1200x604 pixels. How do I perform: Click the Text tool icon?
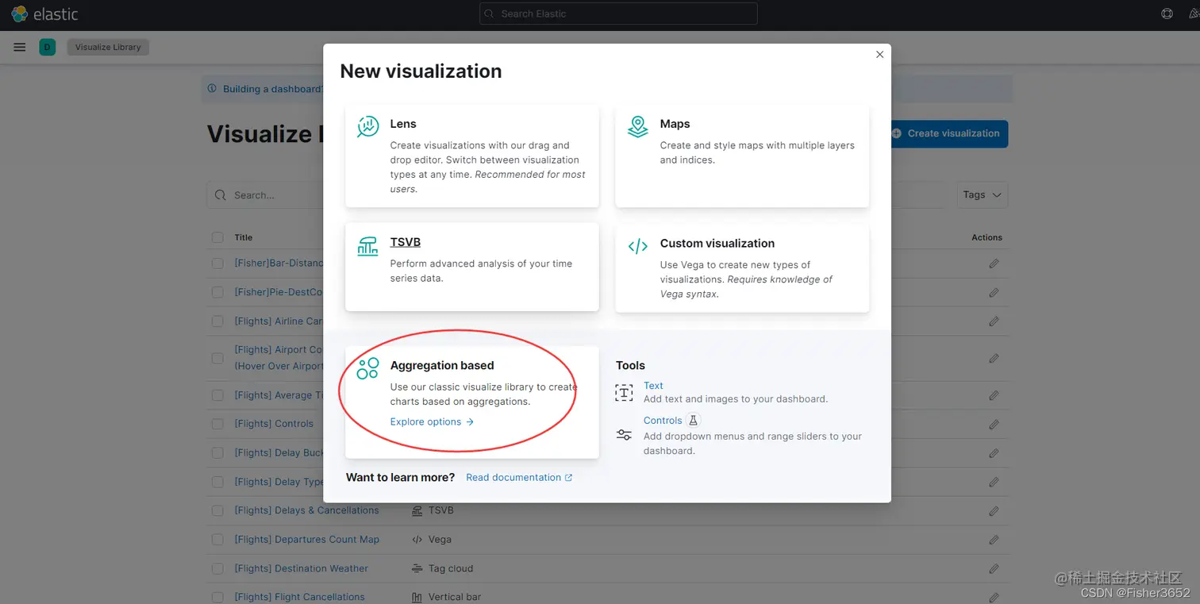click(x=625, y=392)
